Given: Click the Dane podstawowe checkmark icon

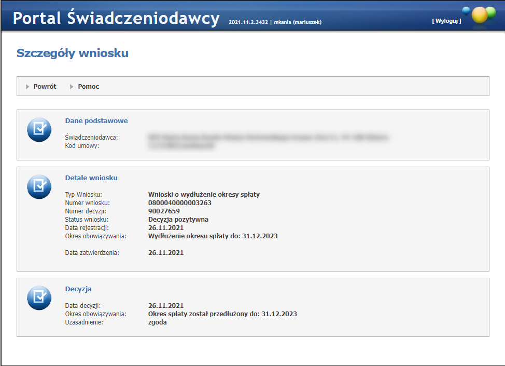Looking at the screenshot, I should click(39, 130).
